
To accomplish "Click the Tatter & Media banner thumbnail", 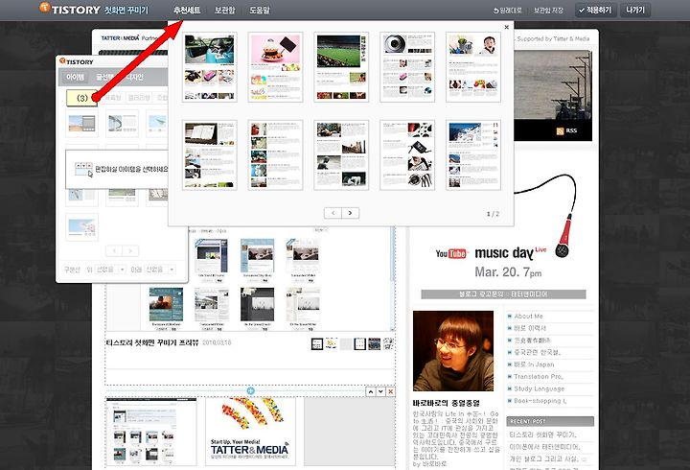I will (x=250, y=432).
